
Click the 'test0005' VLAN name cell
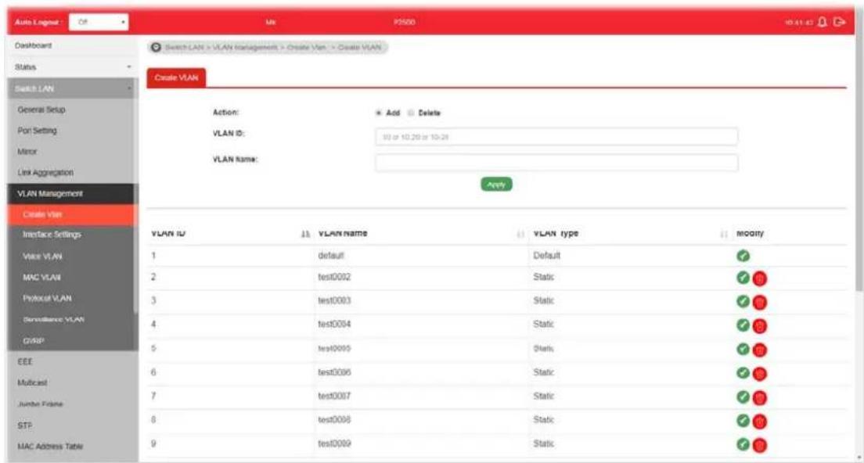(x=334, y=349)
